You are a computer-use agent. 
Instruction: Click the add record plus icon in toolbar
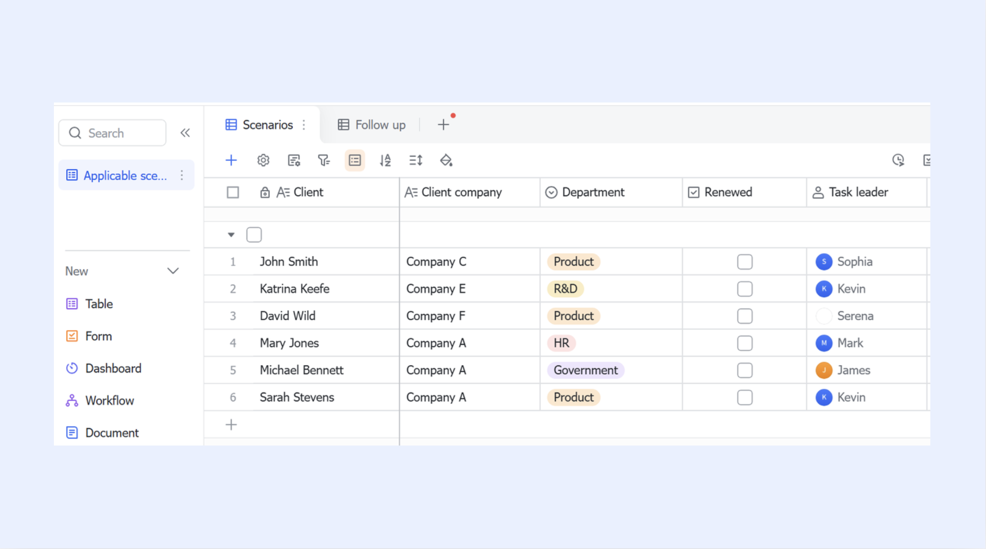(x=231, y=160)
